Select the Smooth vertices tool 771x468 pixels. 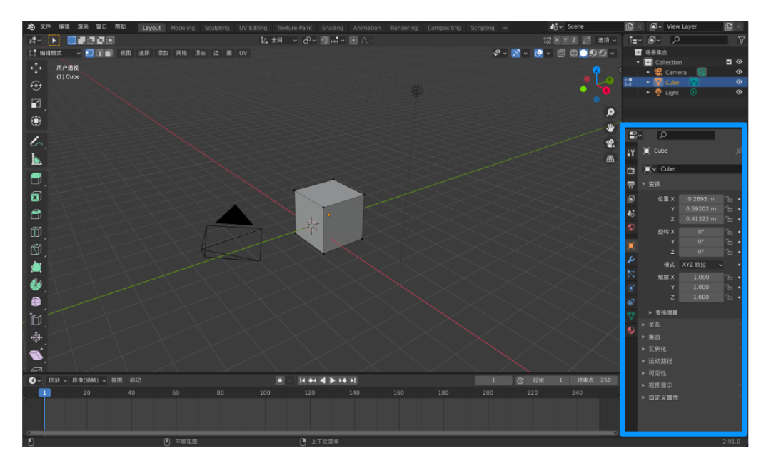click(36, 302)
